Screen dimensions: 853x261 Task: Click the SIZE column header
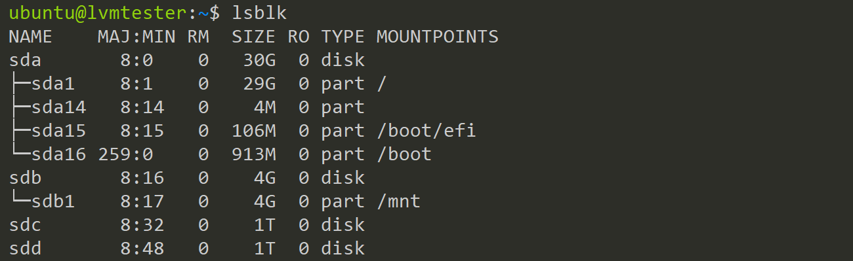coord(254,37)
